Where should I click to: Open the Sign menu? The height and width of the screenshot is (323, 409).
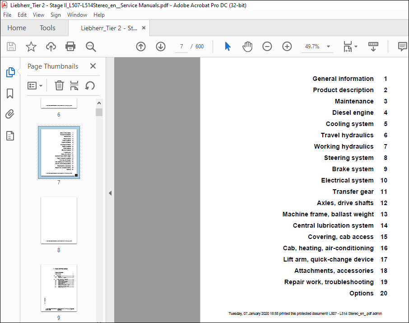click(56, 15)
